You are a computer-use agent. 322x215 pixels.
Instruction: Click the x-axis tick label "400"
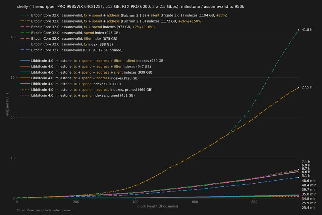pyautogui.click(x=135, y=202)
